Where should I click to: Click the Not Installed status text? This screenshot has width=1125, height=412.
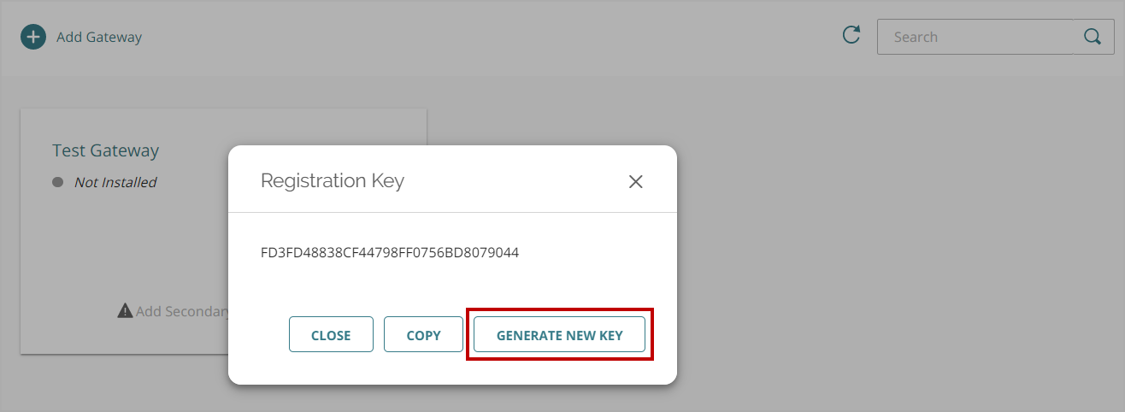(115, 182)
